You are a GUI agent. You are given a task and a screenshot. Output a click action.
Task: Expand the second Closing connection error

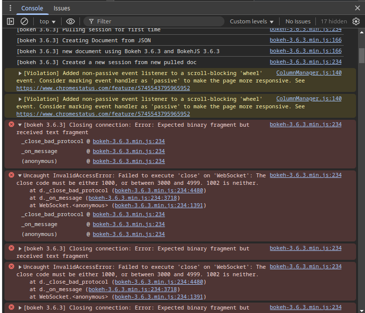coord(20,249)
